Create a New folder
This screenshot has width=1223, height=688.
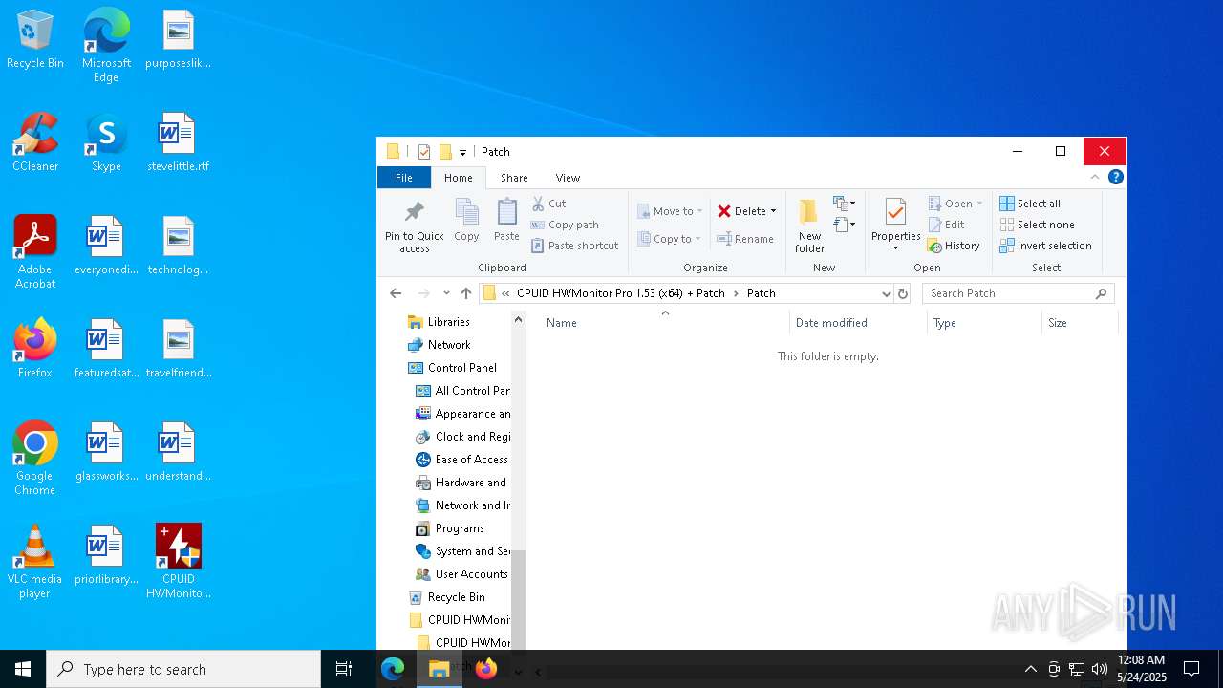(809, 226)
